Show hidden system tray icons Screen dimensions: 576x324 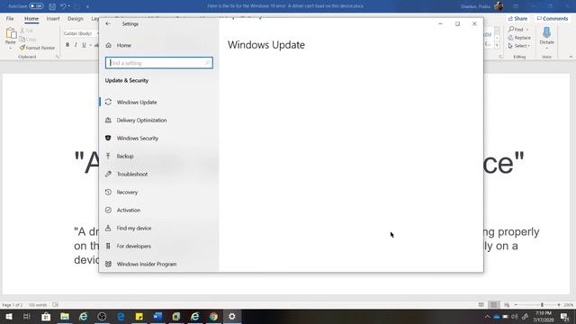click(x=487, y=316)
